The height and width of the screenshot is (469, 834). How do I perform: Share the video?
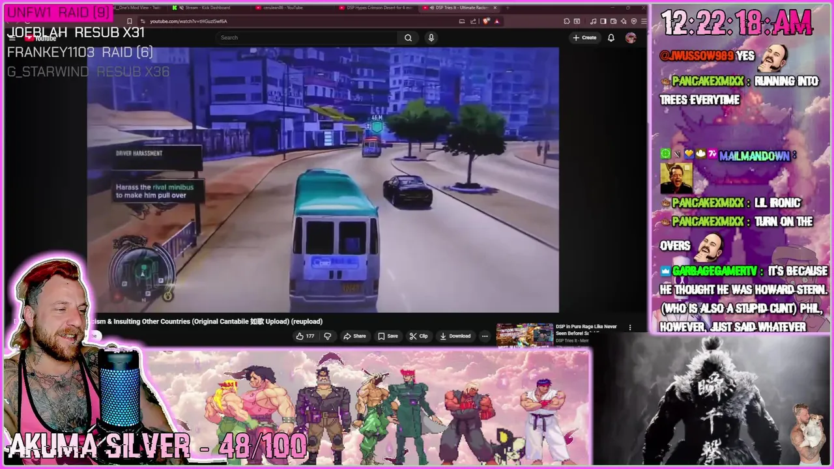coord(354,336)
